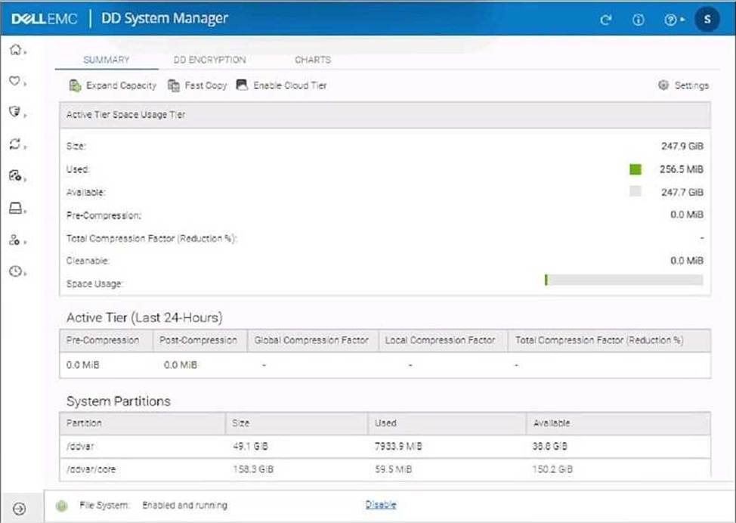Screen dimensions: 736x523
Task: Open the Replication arrows sidebar icon
Action: tap(15, 144)
